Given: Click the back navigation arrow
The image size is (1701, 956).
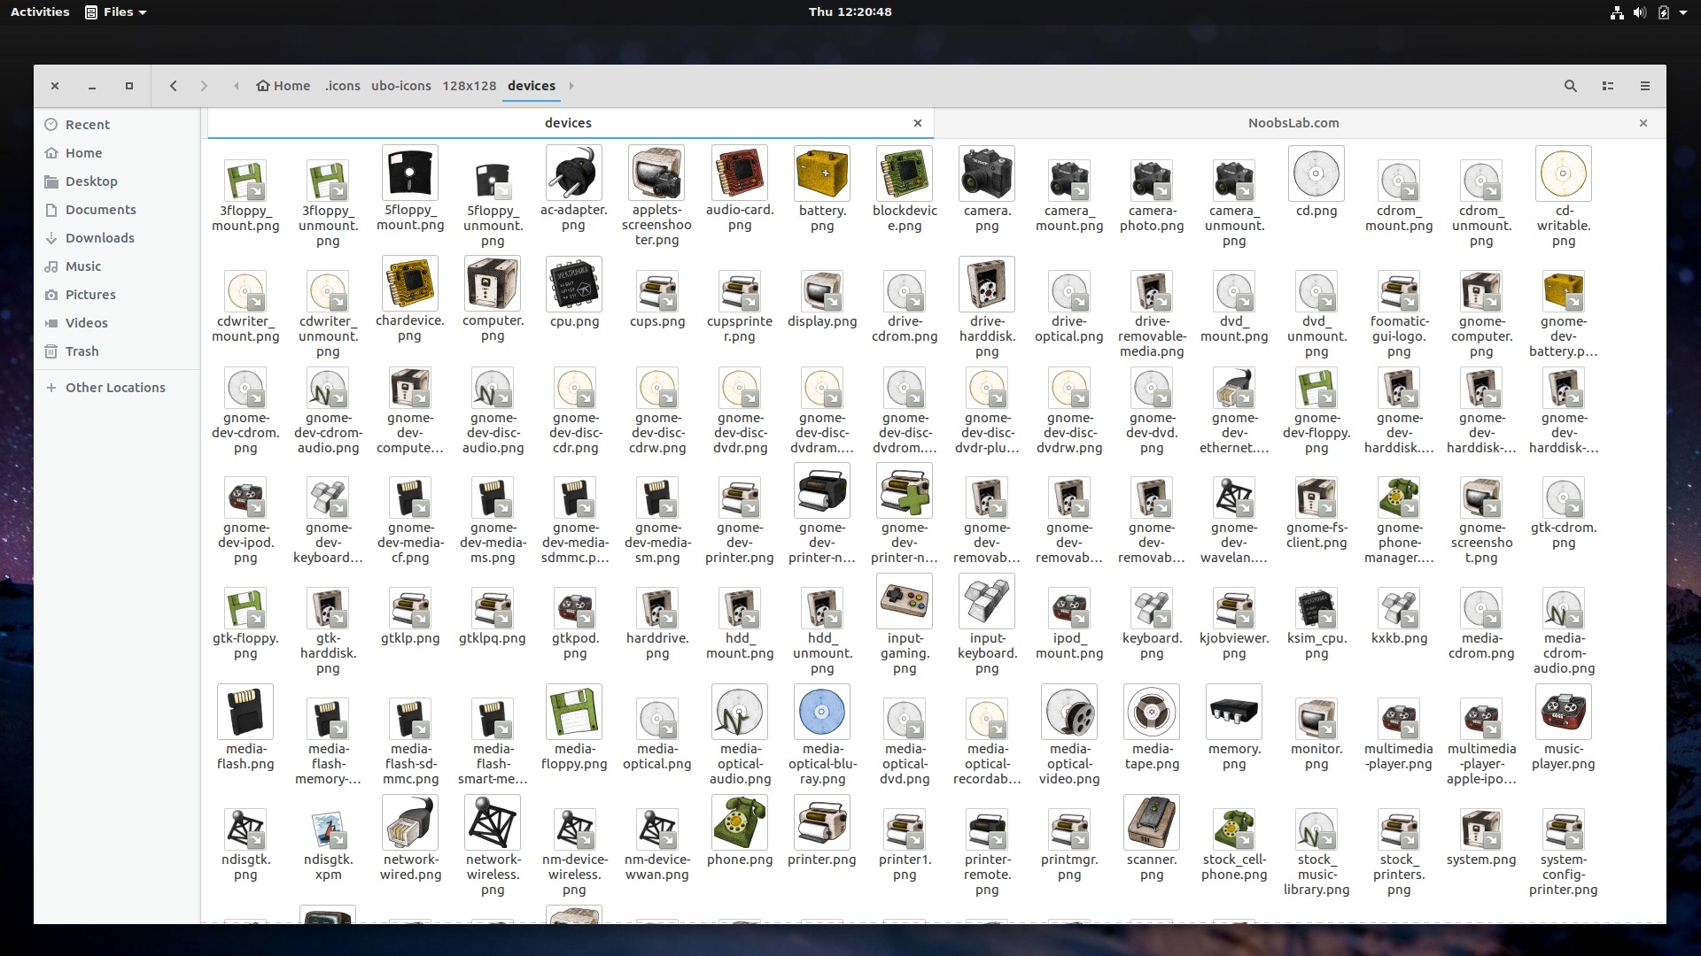Looking at the screenshot, I should click(x=174, y=86).
